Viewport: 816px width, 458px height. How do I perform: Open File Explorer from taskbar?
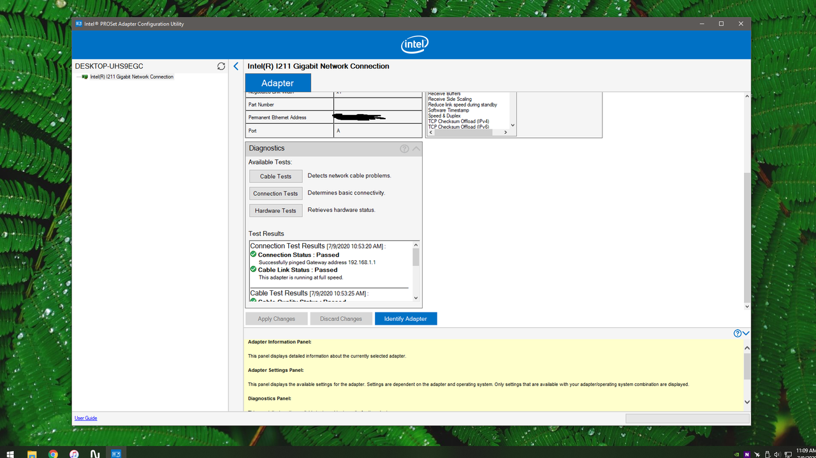pos(32,454)
